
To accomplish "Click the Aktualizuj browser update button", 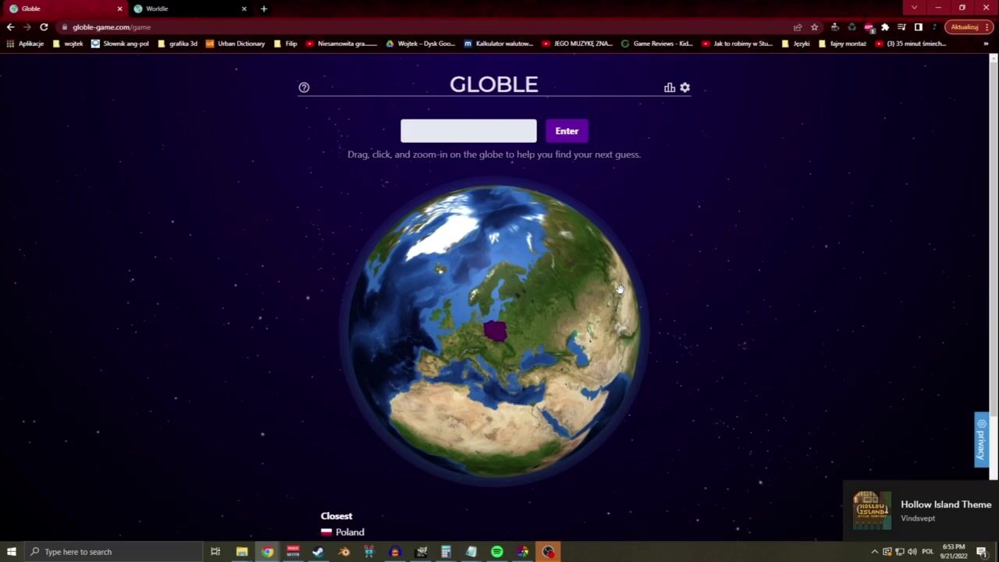I will pyautogui.click(x=965, y=27).
